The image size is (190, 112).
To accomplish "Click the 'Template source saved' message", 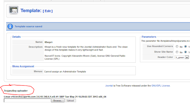I will (x=28, y=26).
